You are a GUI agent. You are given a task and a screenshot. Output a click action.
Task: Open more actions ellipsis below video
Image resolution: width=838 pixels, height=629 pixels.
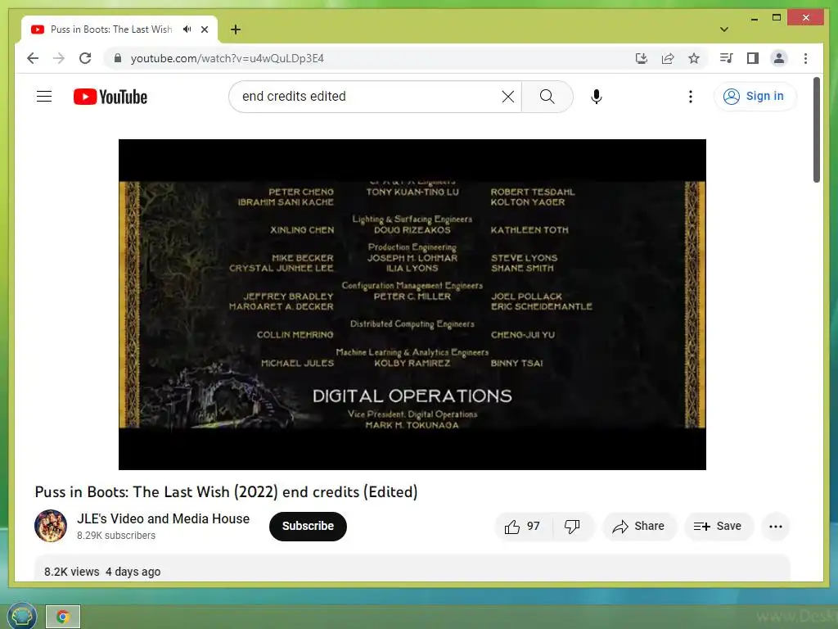[776, 527]
